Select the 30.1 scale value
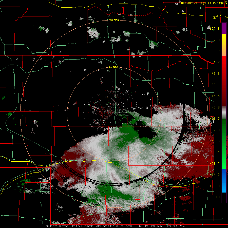The height and width of the screenshot is (228, 228). pyautogui.click(x=216, y=85)
